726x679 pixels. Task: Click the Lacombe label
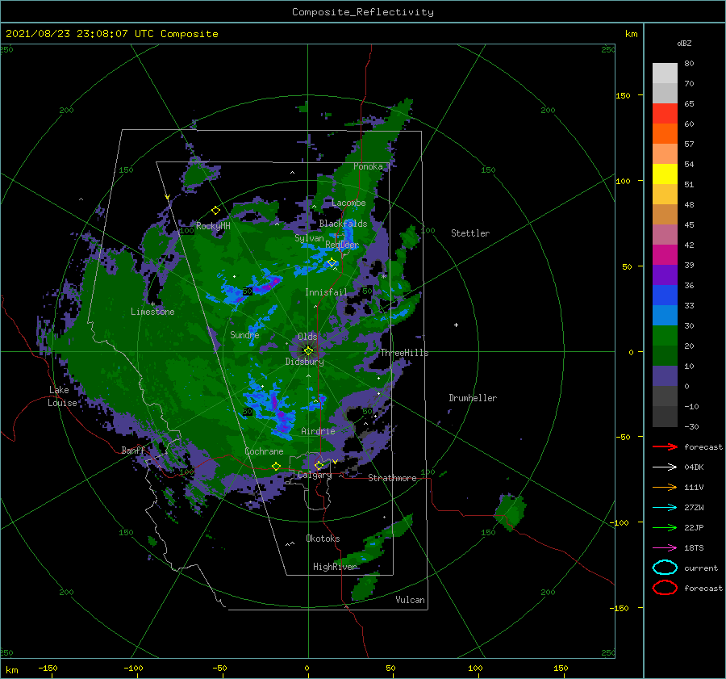point(348,203)
